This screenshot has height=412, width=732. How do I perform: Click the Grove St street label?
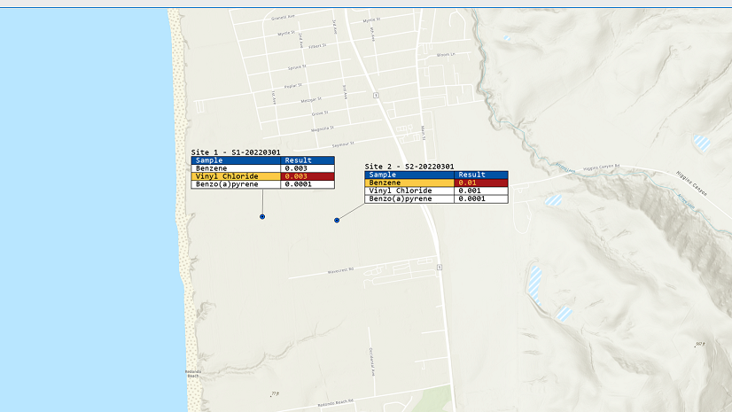tap(320, 113)
